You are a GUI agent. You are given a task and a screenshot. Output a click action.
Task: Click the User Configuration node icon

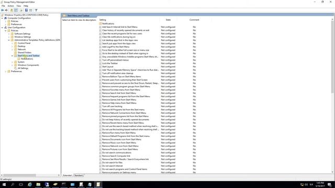point(6,28)
